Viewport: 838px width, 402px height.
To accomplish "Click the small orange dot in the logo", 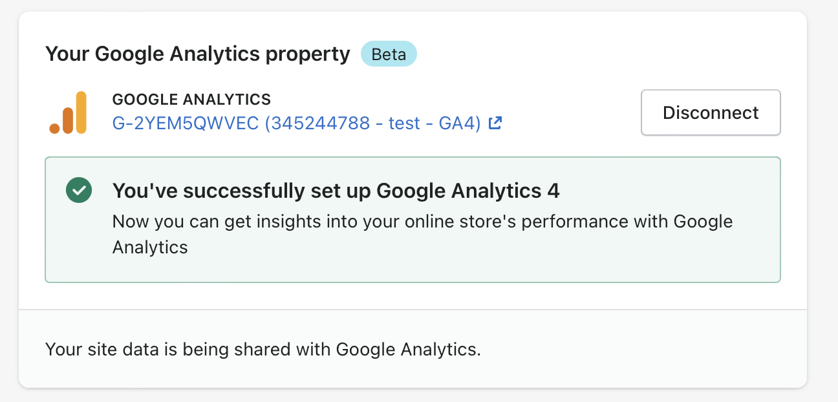I will (x=54, y=129).
